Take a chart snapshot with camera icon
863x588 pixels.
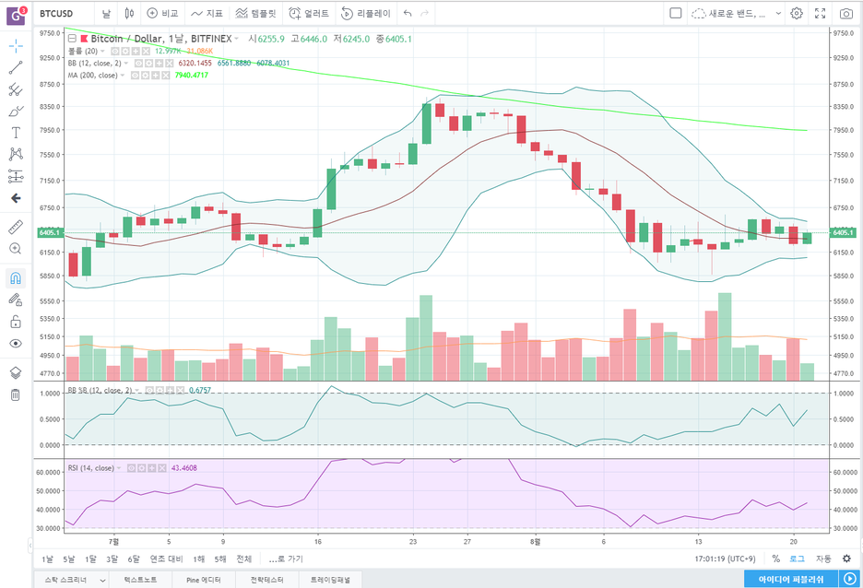click(845, 13)
